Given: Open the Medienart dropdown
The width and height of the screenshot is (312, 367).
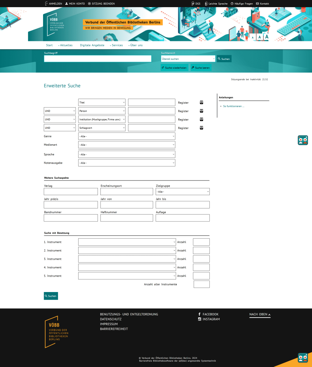Looking at the screenshot, I should click(127, 145).
